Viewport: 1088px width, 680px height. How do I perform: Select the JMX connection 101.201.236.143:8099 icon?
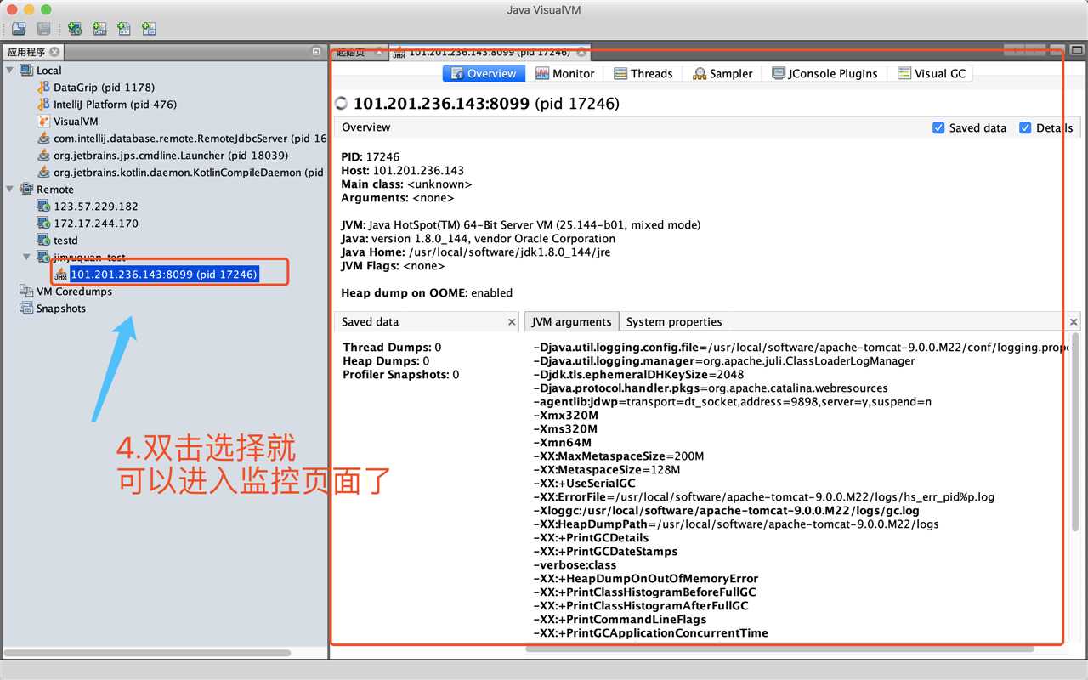click(61, 275)
